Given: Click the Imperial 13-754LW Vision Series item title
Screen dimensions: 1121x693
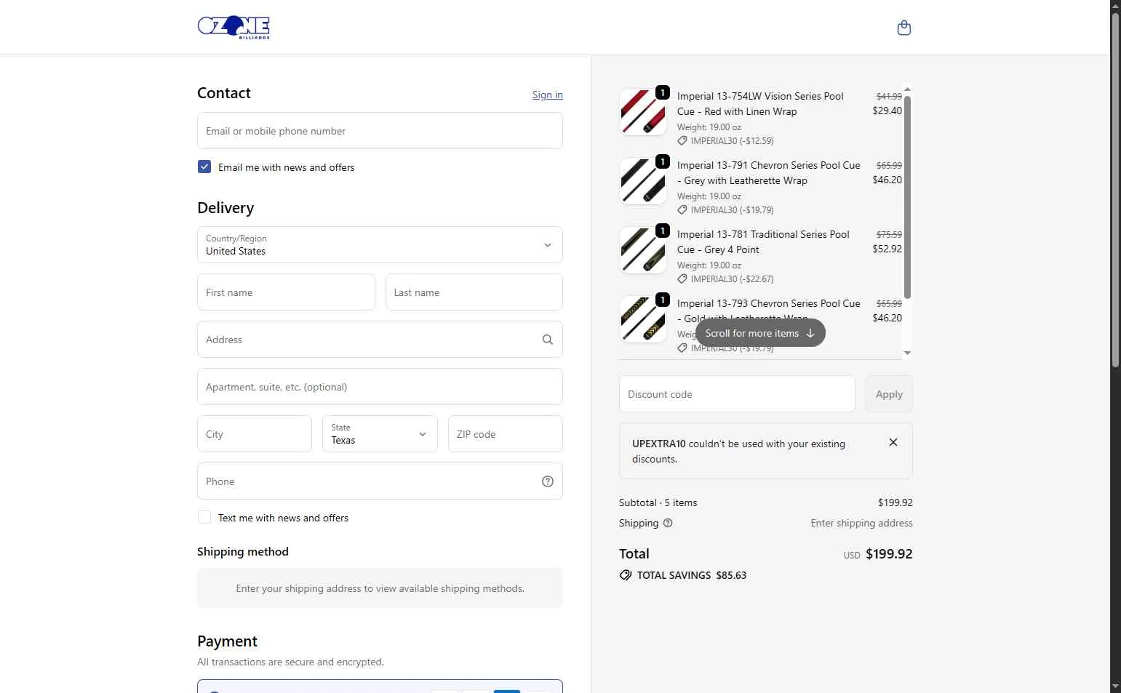Looking at the screenshot, I should pyautogui.click(x=760, y=104).
